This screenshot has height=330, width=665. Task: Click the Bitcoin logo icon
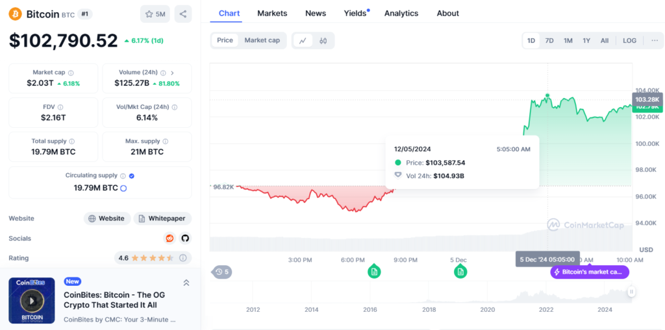[x=16, y=14]
